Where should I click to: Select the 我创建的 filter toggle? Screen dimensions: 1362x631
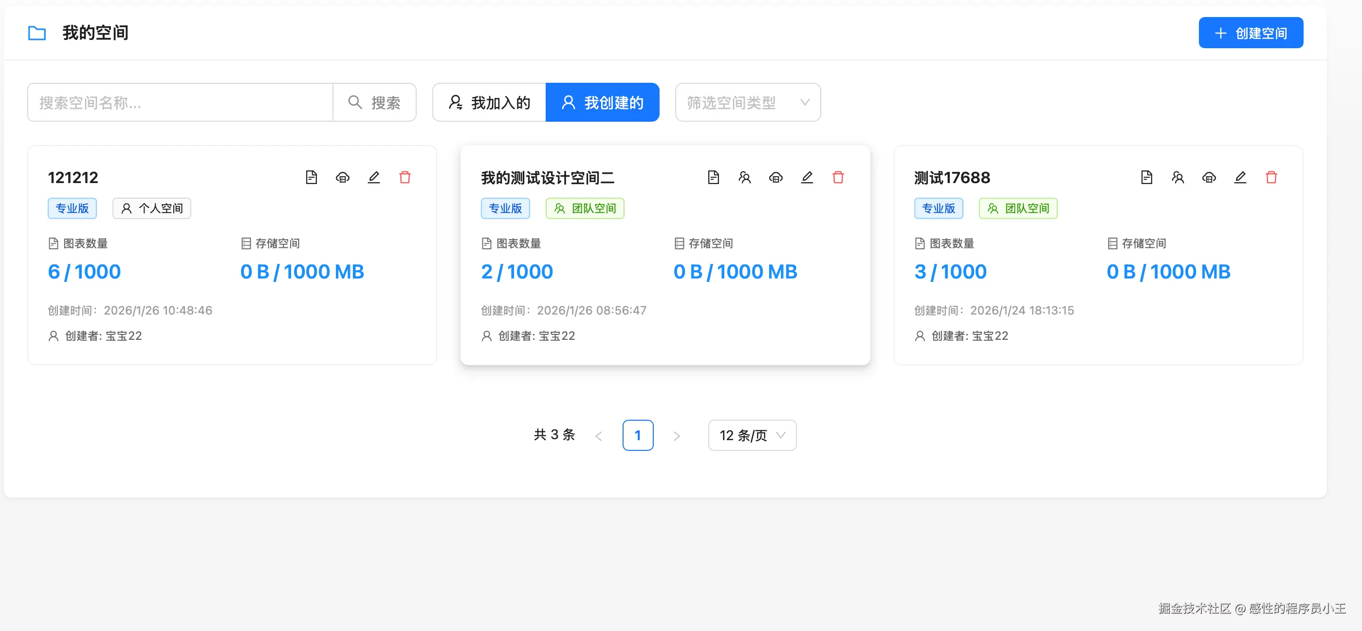[602, 102]
